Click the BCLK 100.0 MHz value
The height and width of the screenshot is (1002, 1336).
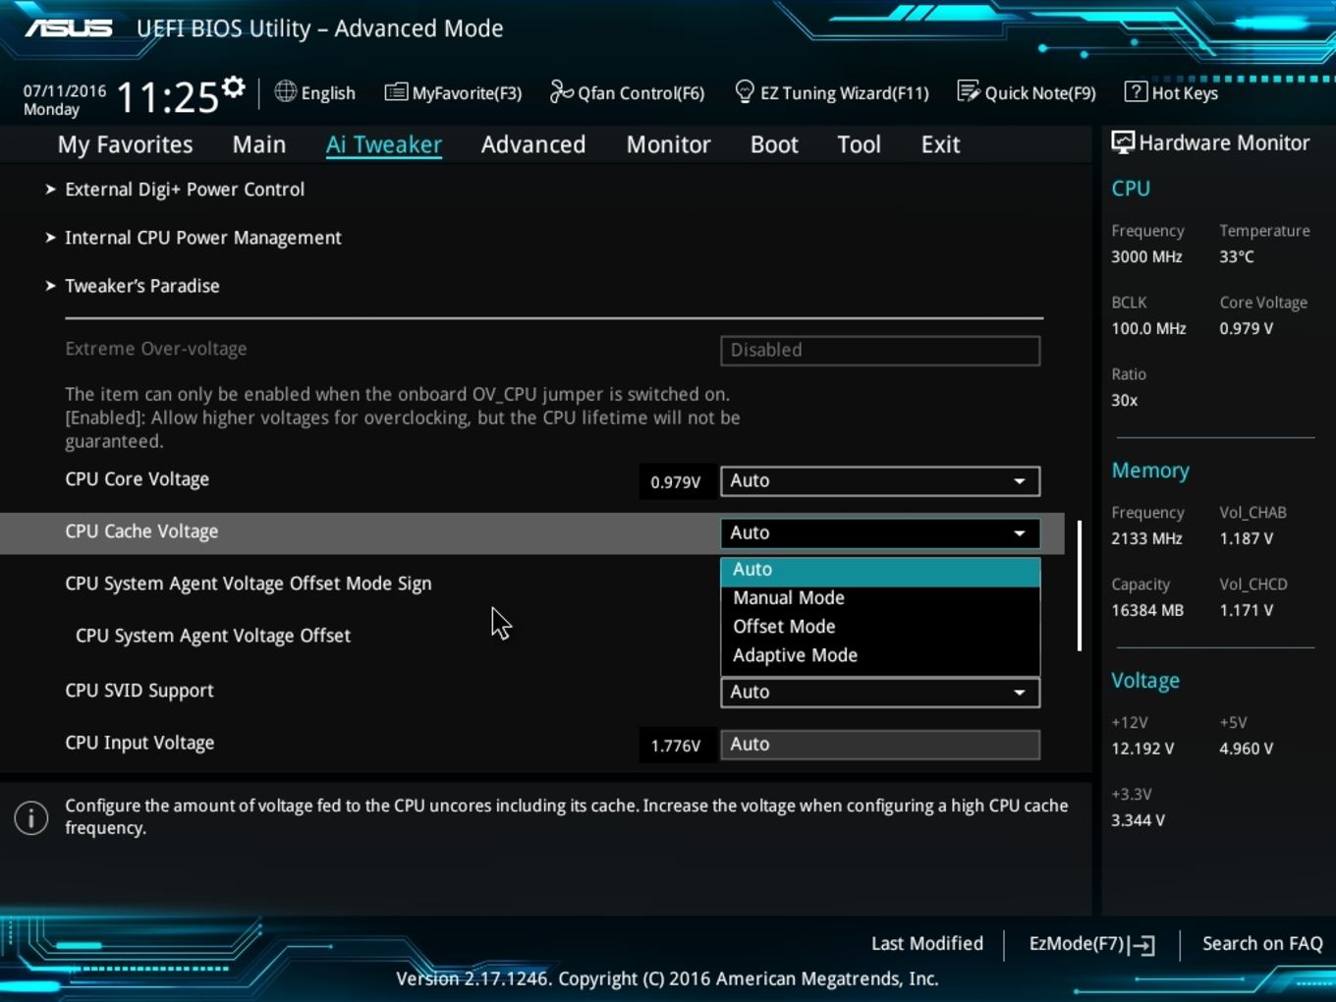(x=1148, y=328)
